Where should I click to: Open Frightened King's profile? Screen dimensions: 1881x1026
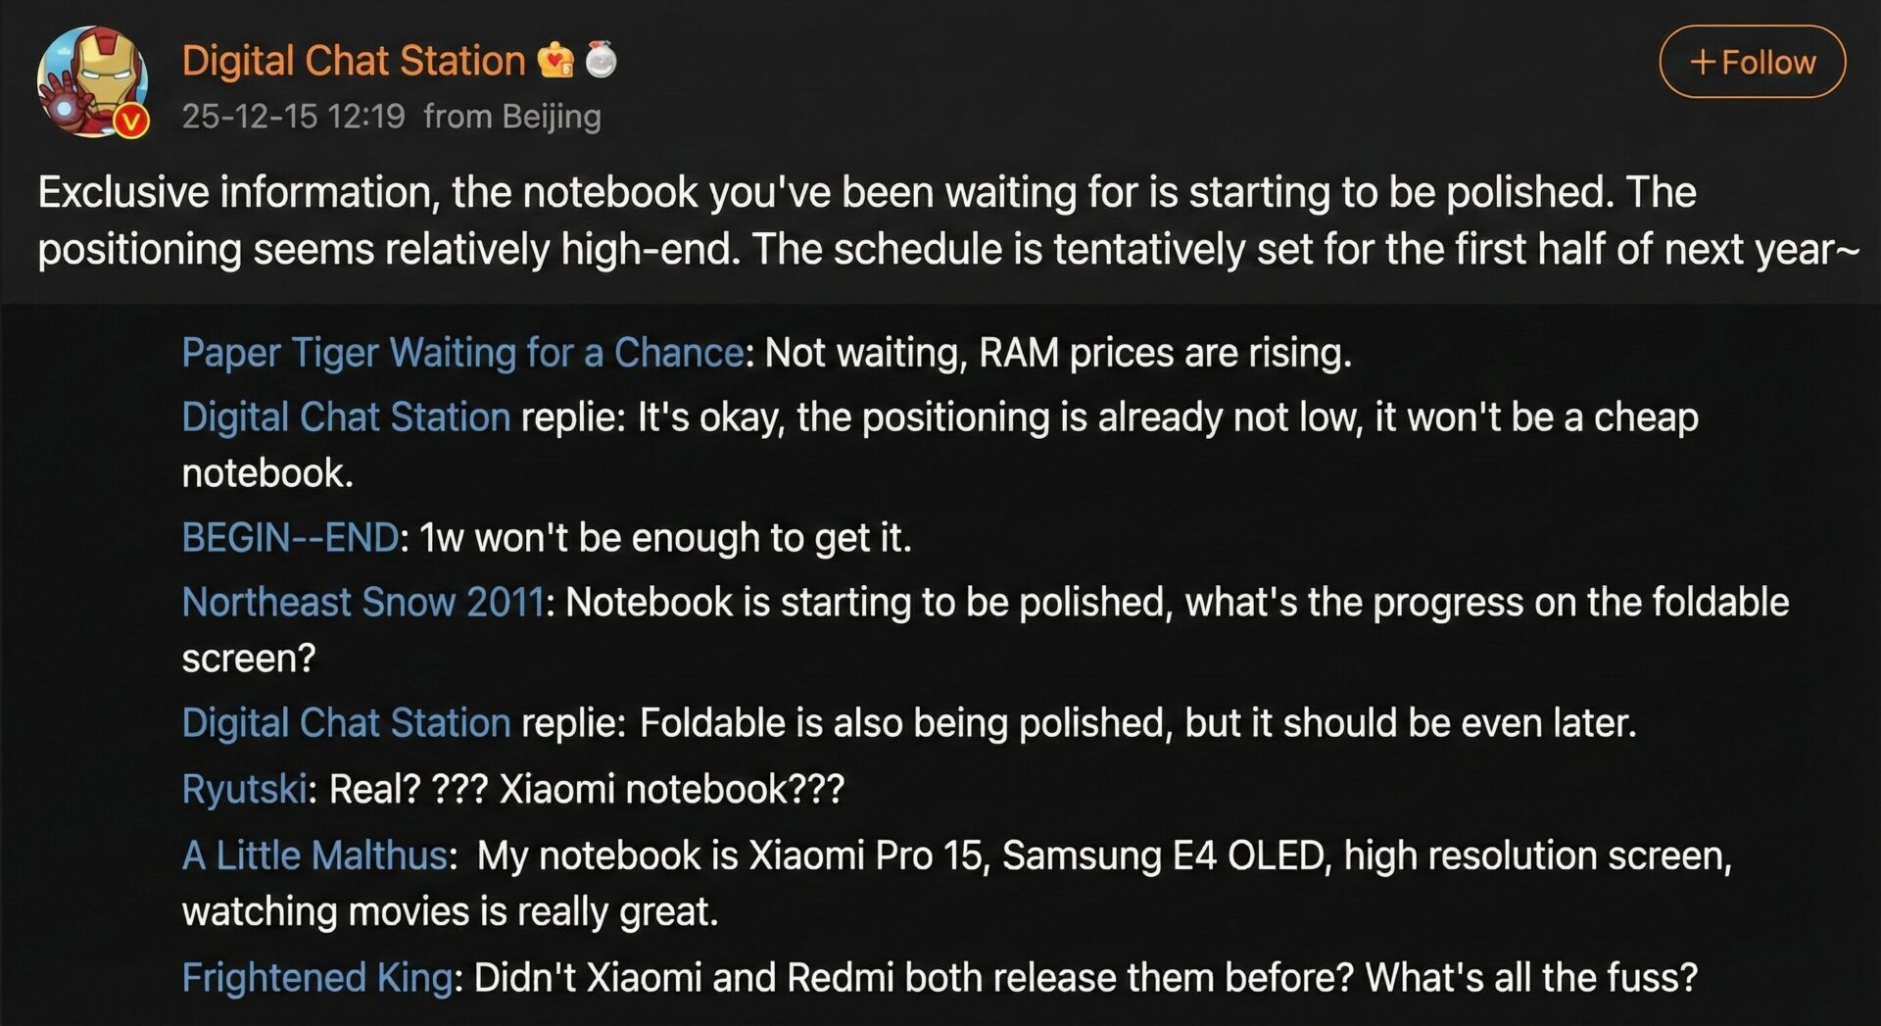coord(315,977)
